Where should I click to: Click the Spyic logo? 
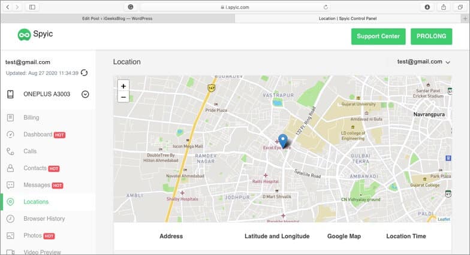(35, 34)
